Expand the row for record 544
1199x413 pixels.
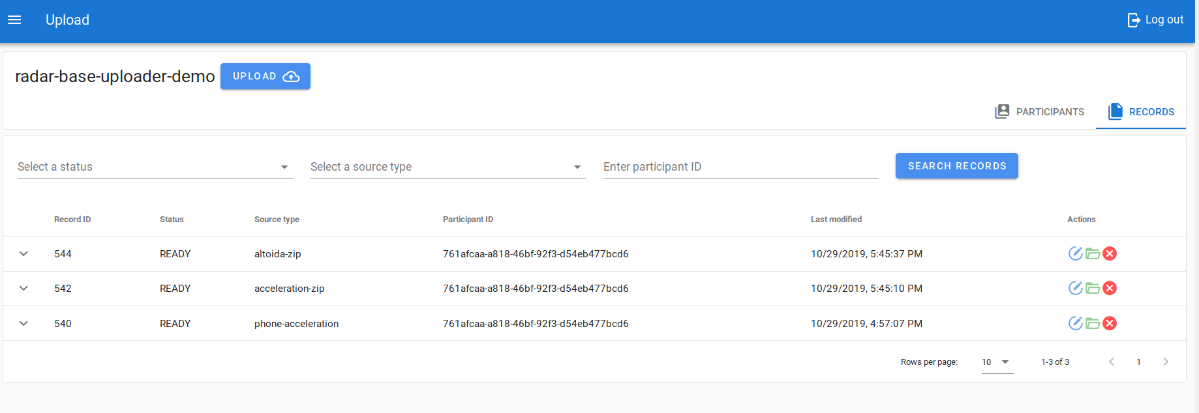23,253
